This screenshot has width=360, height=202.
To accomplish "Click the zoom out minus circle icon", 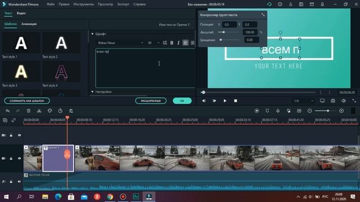I will (x=309, y=111).
